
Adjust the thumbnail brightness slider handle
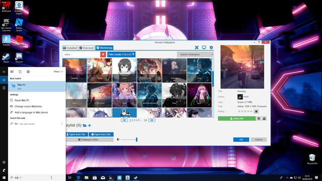[136, 140]
